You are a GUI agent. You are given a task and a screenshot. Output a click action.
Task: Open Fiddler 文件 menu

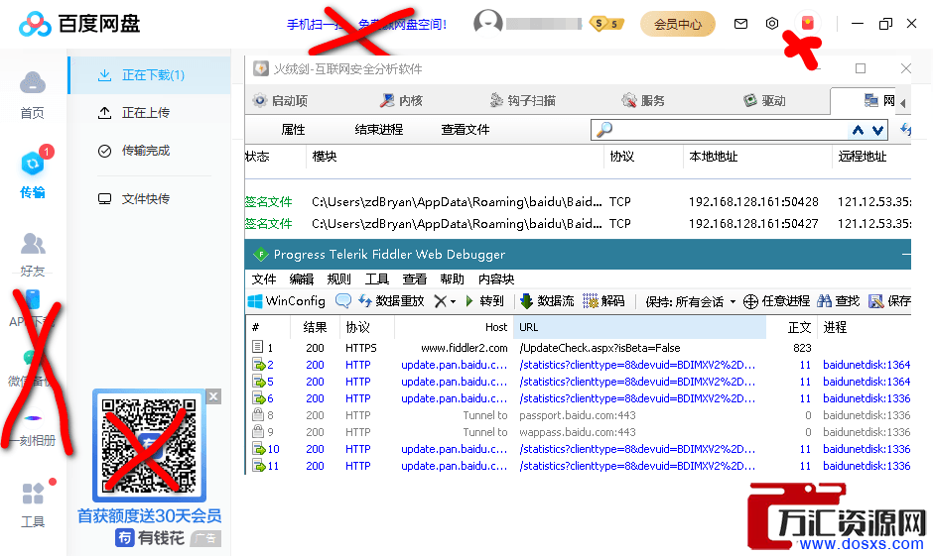[264, 279]
